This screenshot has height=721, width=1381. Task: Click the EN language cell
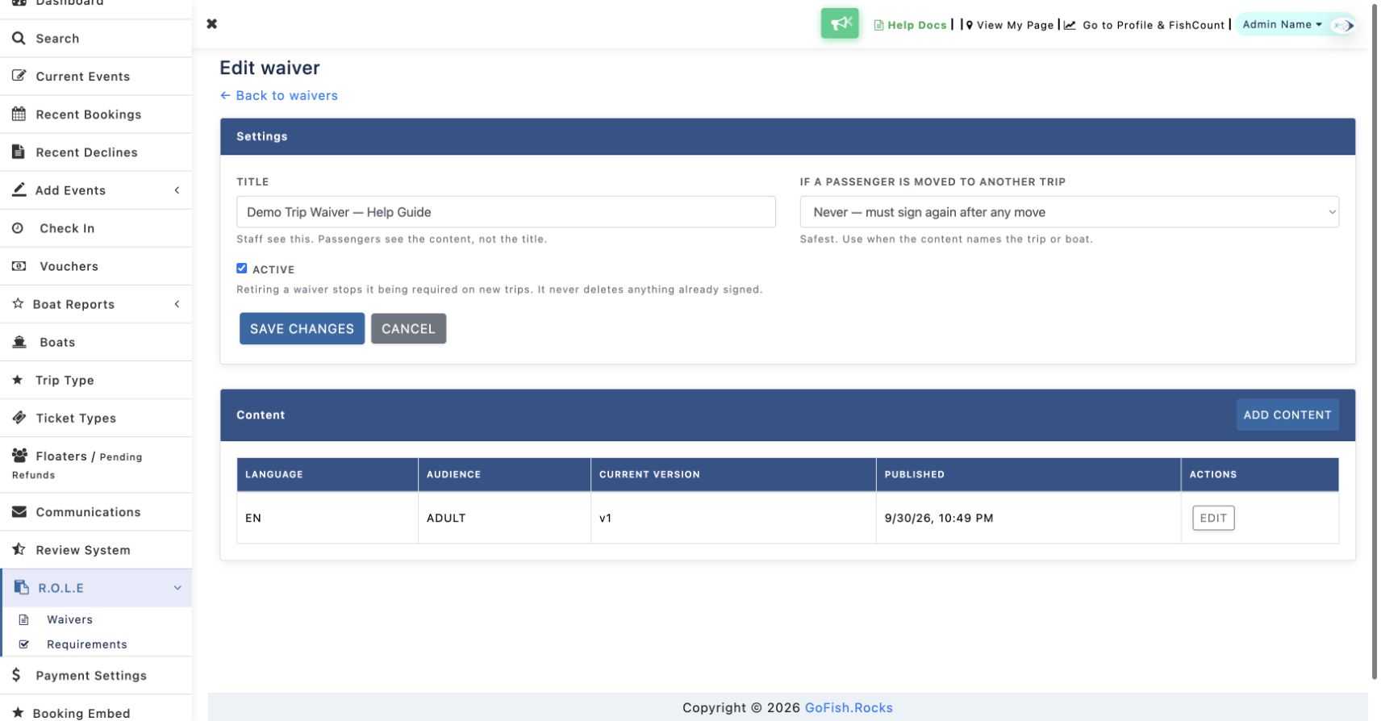(x=328, y=518)
